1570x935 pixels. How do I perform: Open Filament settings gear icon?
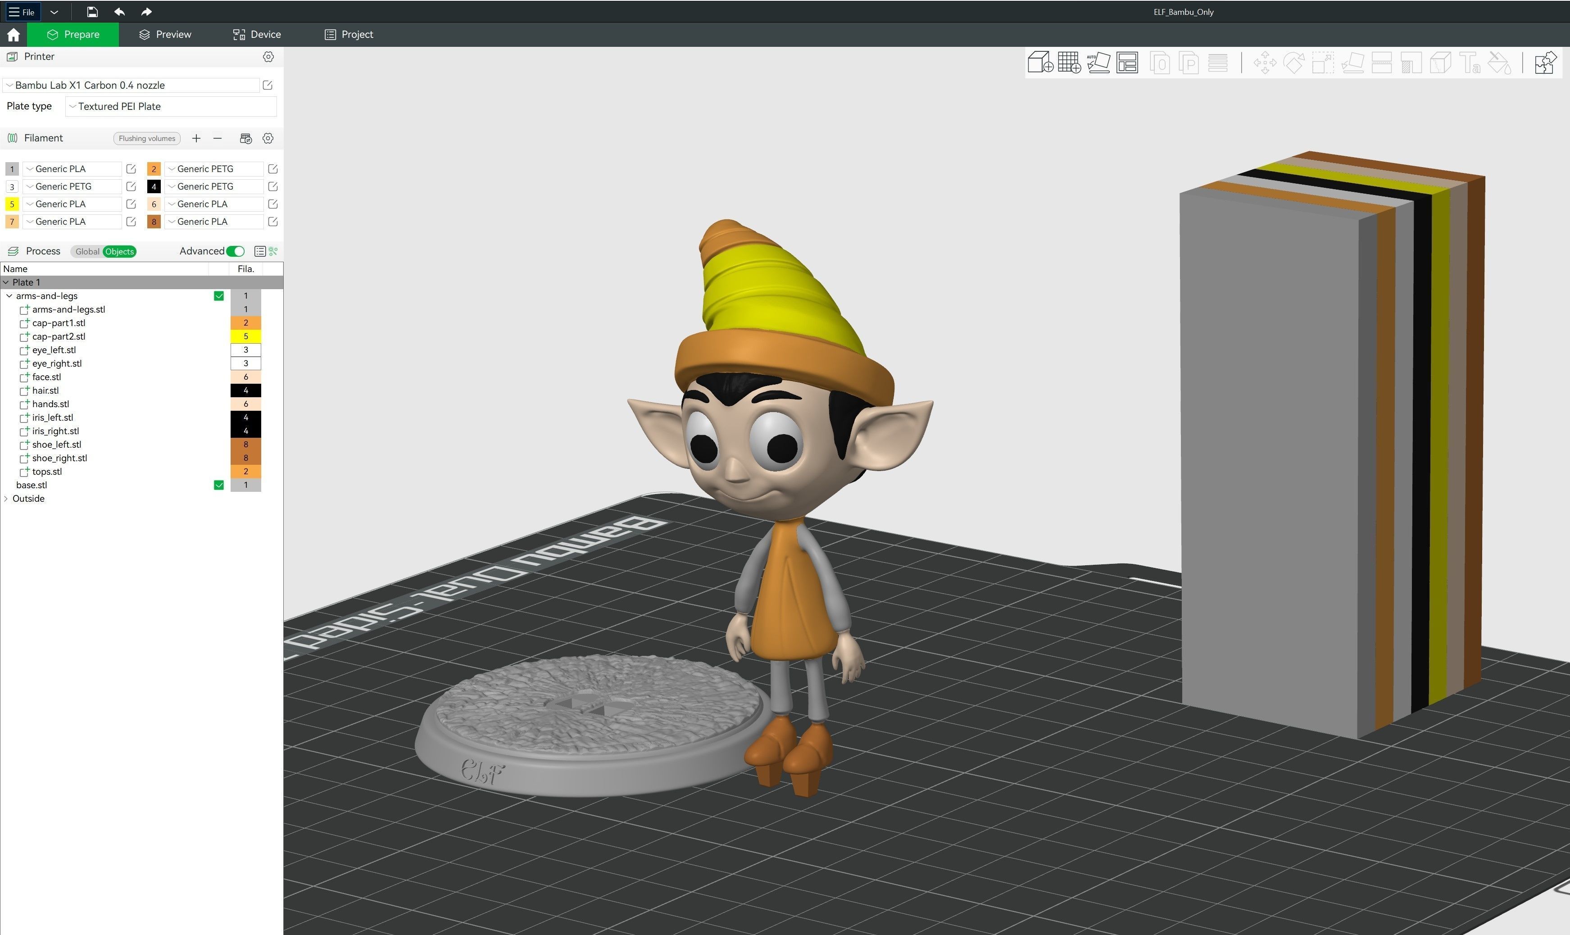(268, 138)
